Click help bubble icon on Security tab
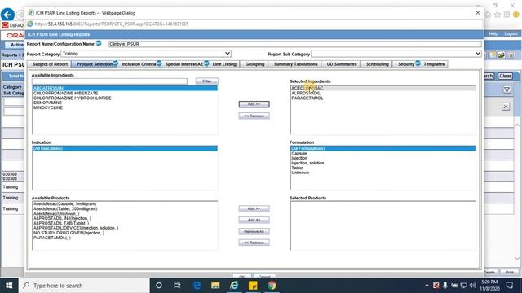This screenshot has height=293, width=522. pos(418,63)
